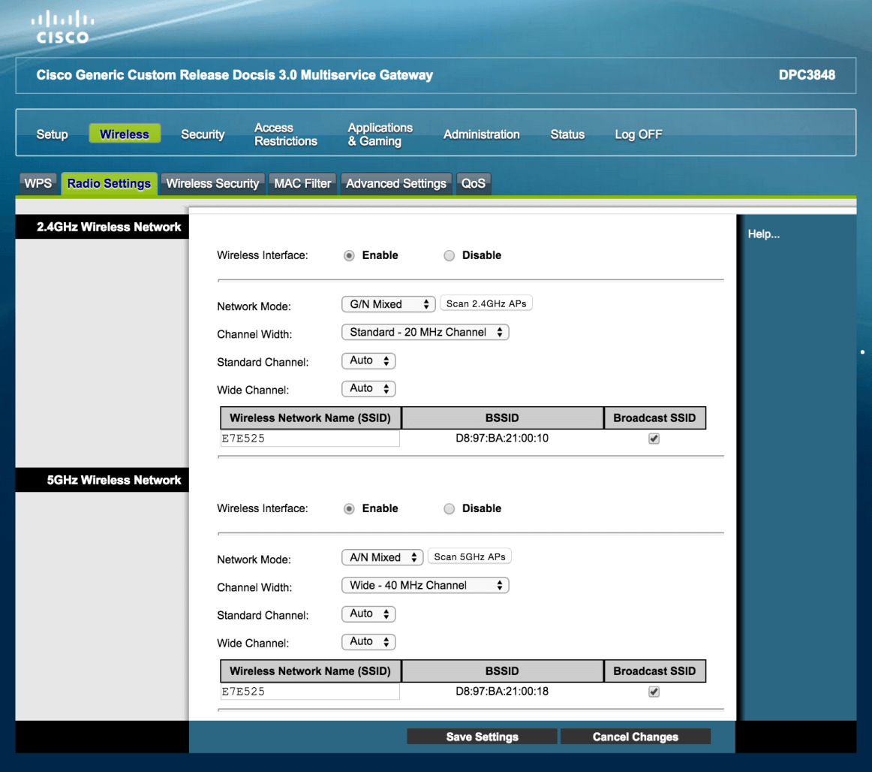Screen dimensions: 872x772
Task: Disable the 2.4GHz wireless interface
Action: (450, 255)
